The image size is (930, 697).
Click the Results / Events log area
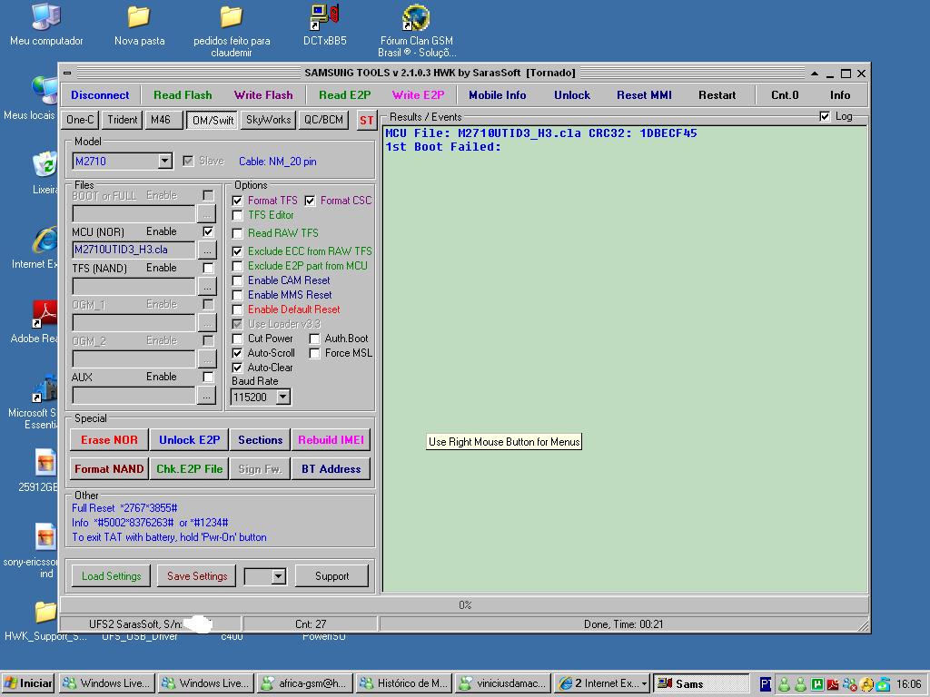[x=625, y=358]
